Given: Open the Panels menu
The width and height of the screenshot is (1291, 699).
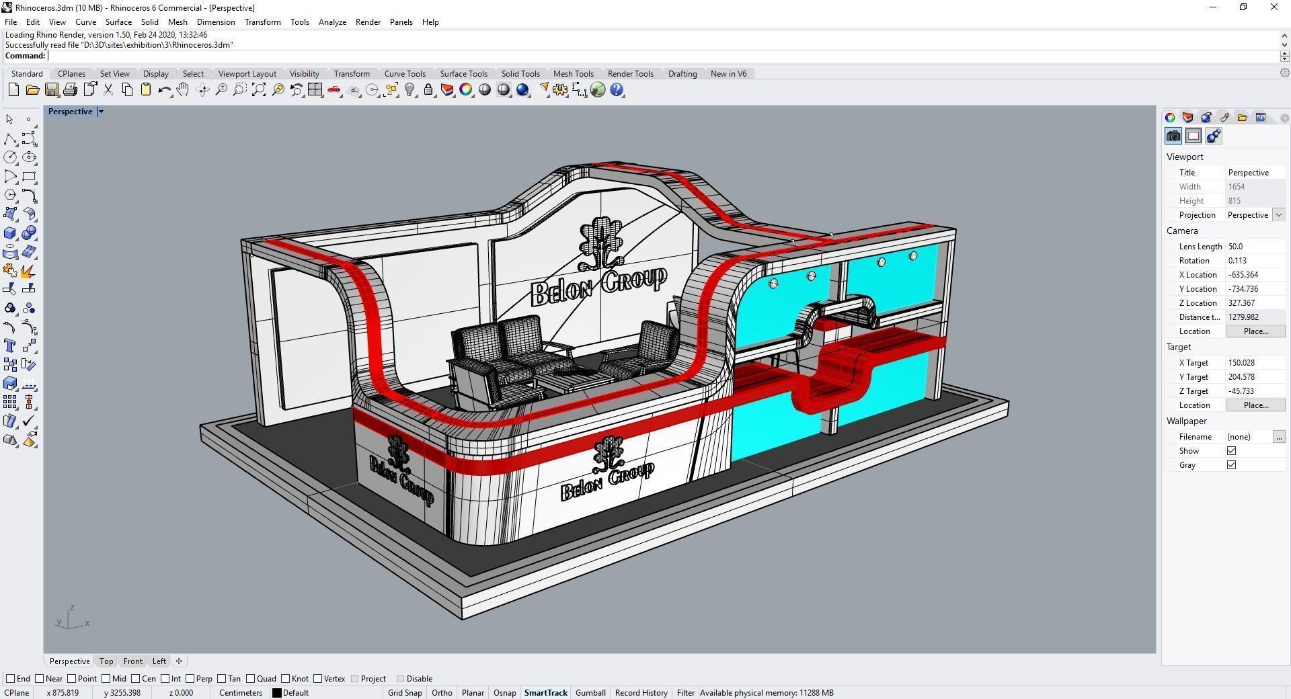Looking at the screenshot, I should pos(401,22).
